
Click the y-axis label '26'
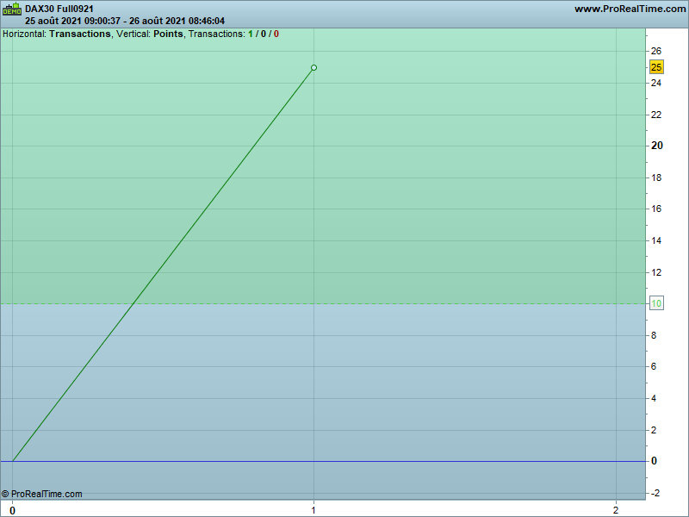[x=656, y=51]
